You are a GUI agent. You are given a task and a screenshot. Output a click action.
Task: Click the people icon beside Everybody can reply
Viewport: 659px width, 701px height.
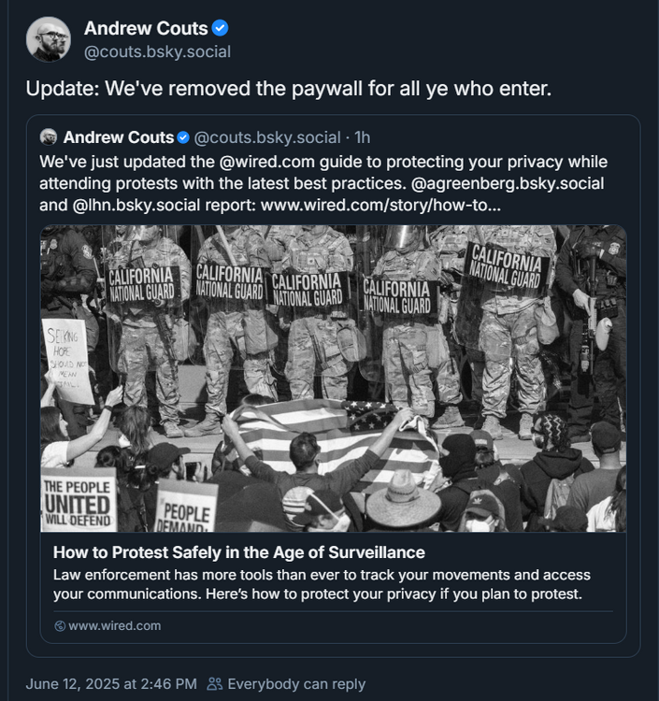pos(215,683)
